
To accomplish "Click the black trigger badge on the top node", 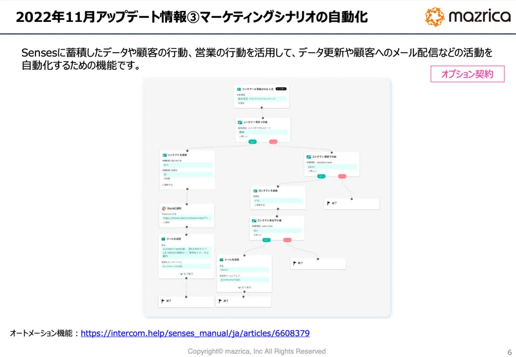I will pyautogui.click(x=281, y=89).
